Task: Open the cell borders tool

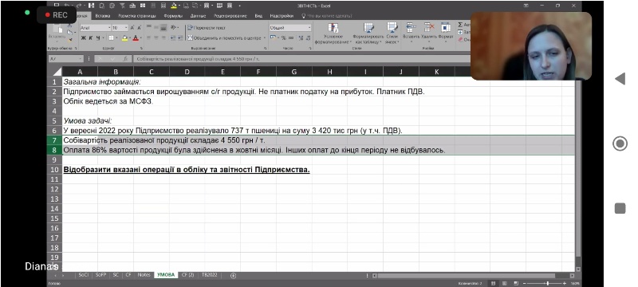Action: click(x=111, y=37)
